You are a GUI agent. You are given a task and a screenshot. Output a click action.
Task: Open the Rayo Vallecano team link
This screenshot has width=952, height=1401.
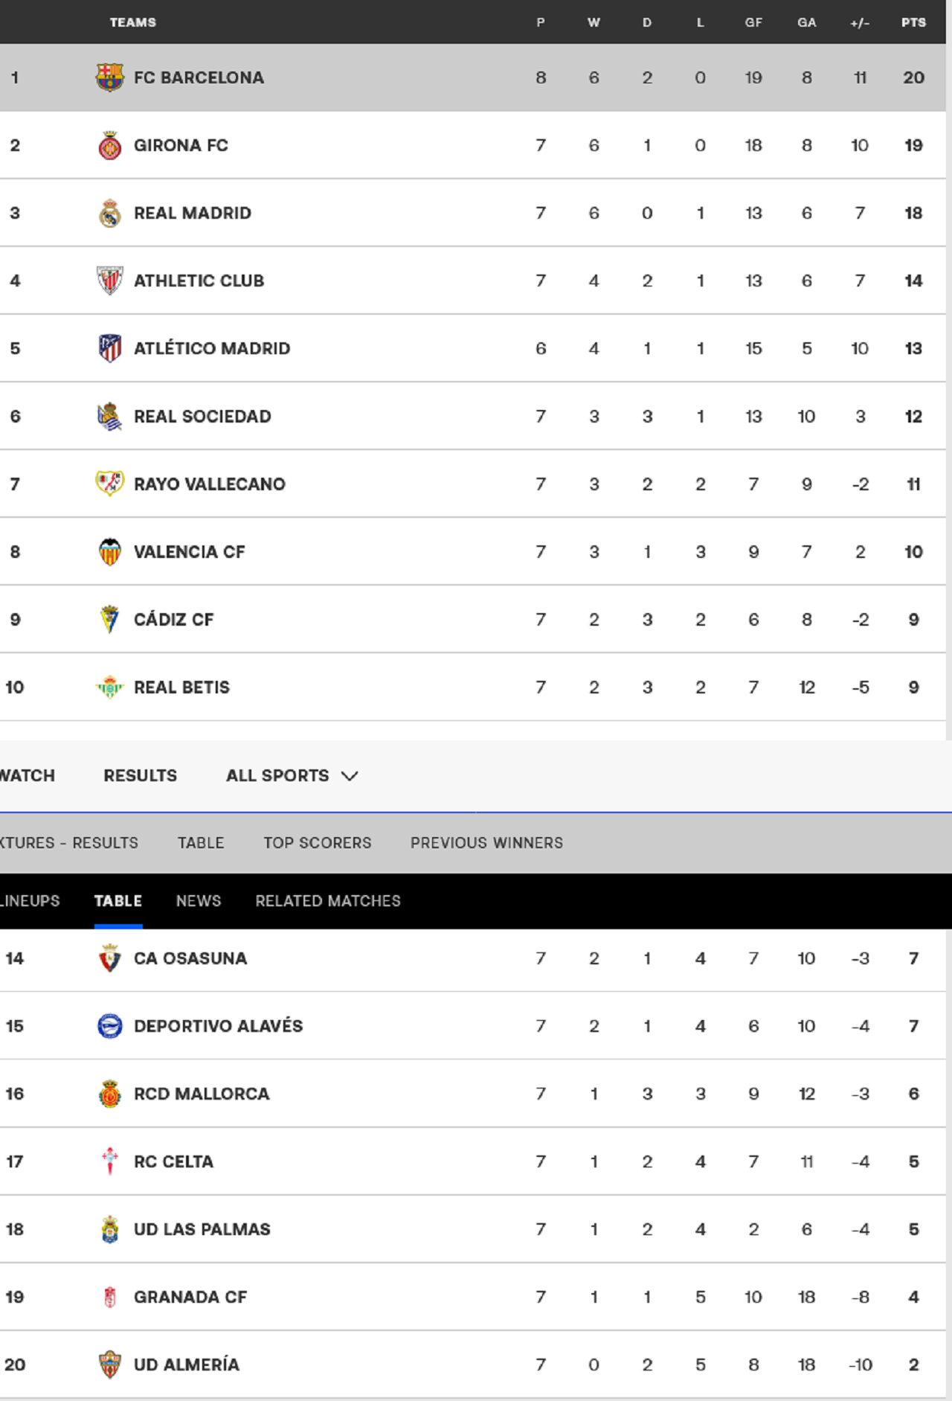[x=210, y=484]
